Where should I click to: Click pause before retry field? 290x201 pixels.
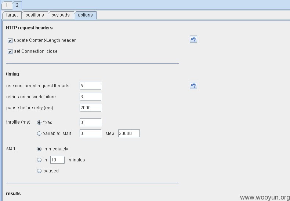click(90, 108)
